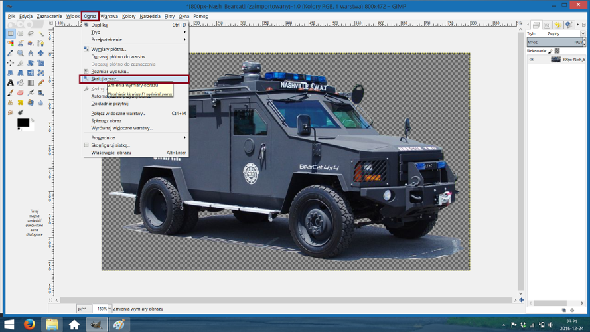Select the Paths tool
The height and width of the screenshot is (332, 590).
pyautogui.click(x=41, y=43)
